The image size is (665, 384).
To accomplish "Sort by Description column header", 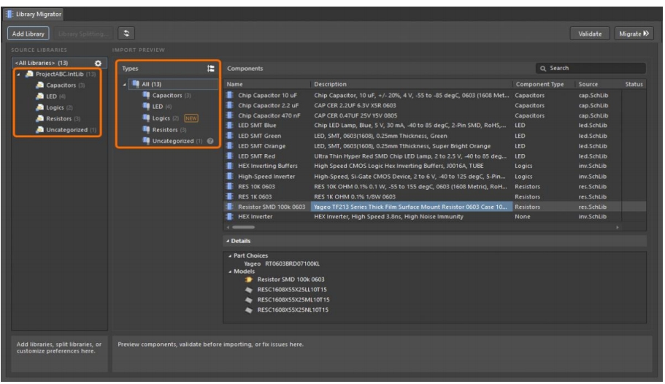I will [411, 84].
